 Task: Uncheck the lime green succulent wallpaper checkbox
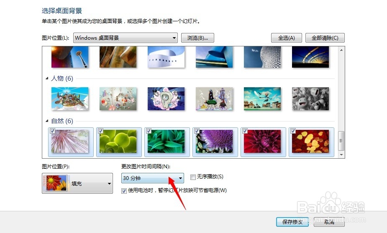click(100, 131)
